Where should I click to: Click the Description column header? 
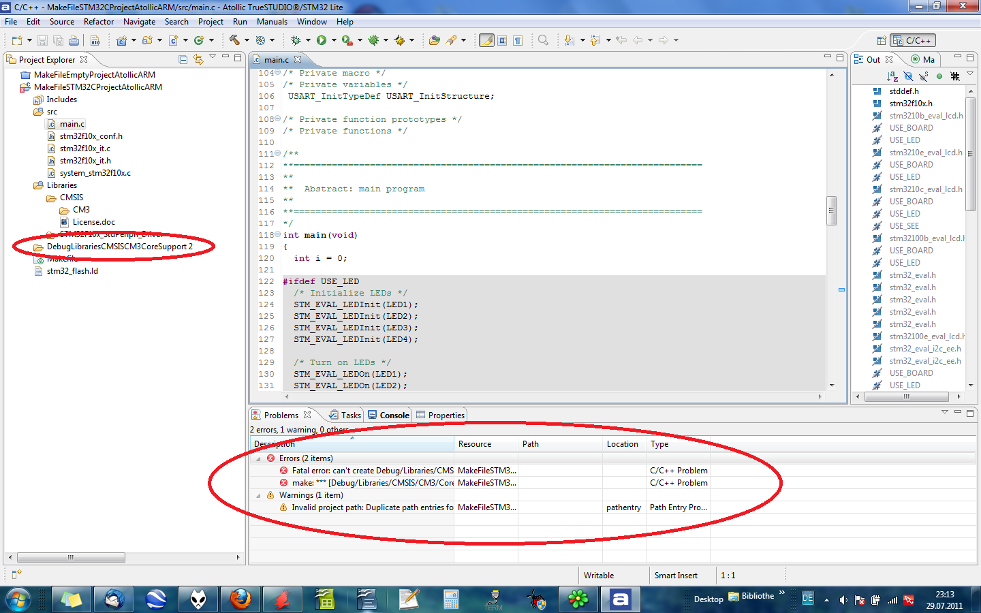(352, 444)
